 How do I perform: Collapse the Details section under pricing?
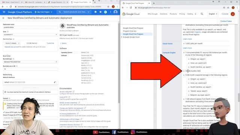63,43
